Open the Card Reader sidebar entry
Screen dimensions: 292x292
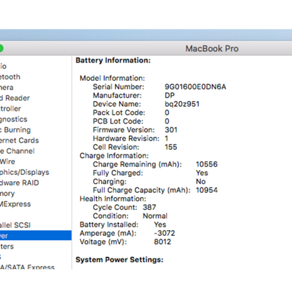[15, 98]
